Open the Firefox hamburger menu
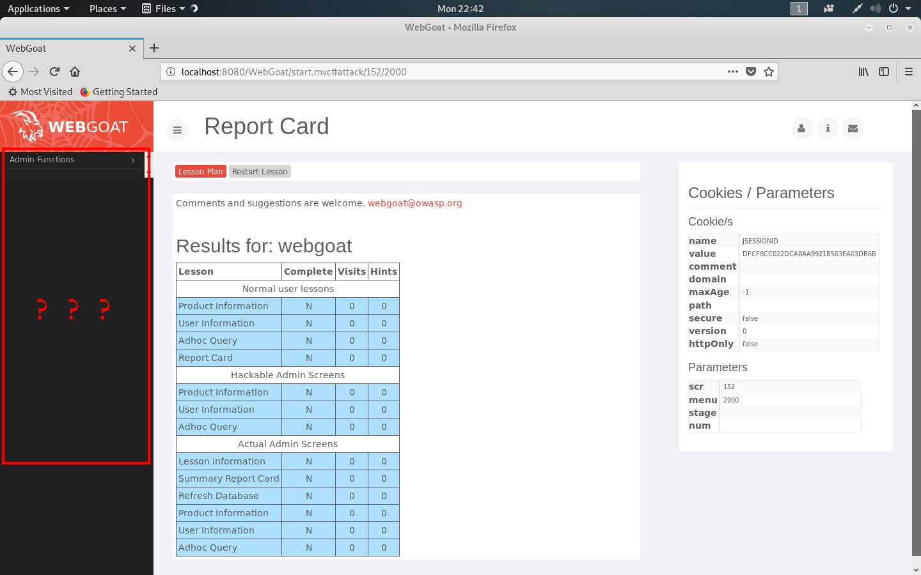Image resolution: width=921 pixels, height=575 pixels. pos(908,72)
